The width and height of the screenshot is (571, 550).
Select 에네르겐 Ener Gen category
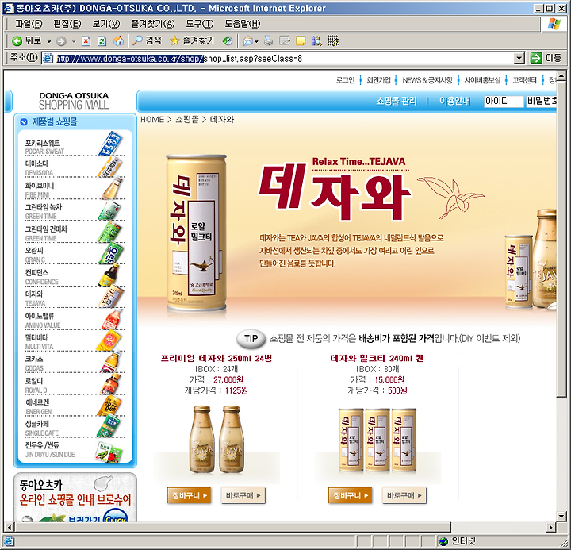(75, 406)
